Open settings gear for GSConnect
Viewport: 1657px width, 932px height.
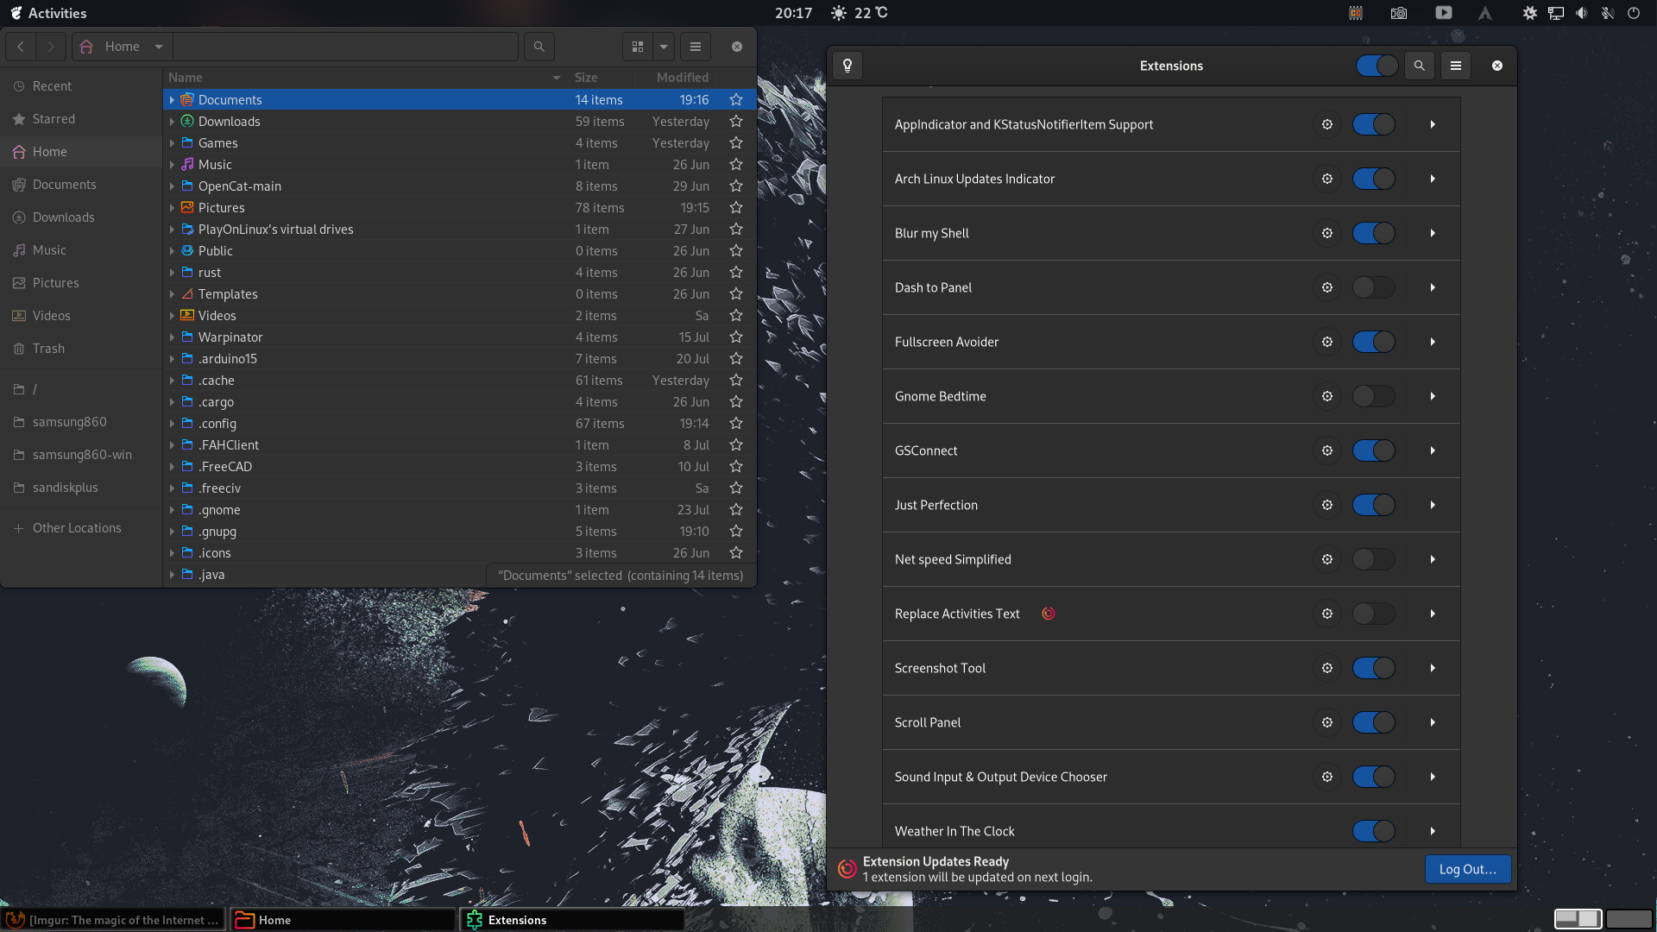coord(1327,450)
